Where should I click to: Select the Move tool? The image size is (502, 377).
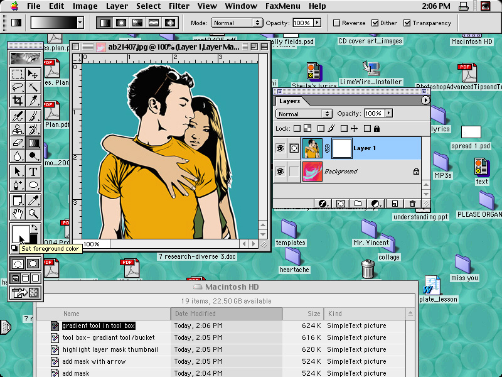click(33, 74)
